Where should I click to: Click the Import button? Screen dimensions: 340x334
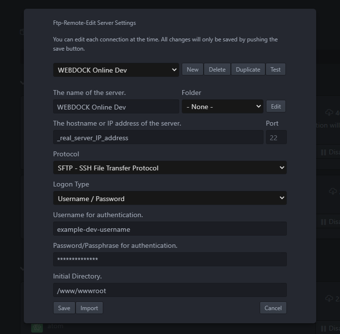89,308
